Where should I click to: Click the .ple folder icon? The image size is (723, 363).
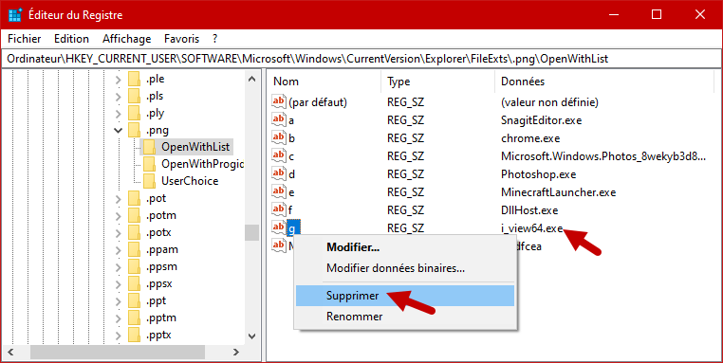pyautogui.click(x=134, y=80)
